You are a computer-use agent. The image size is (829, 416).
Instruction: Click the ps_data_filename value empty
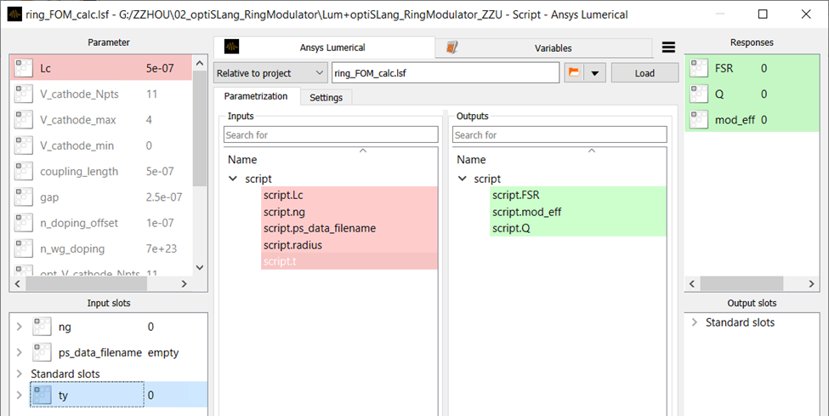pyautogui.click(x=163, y=352)
